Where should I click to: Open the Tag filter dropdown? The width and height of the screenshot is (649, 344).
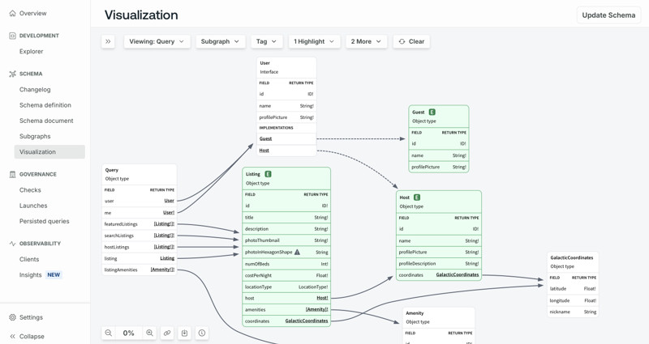pos(267,41)
